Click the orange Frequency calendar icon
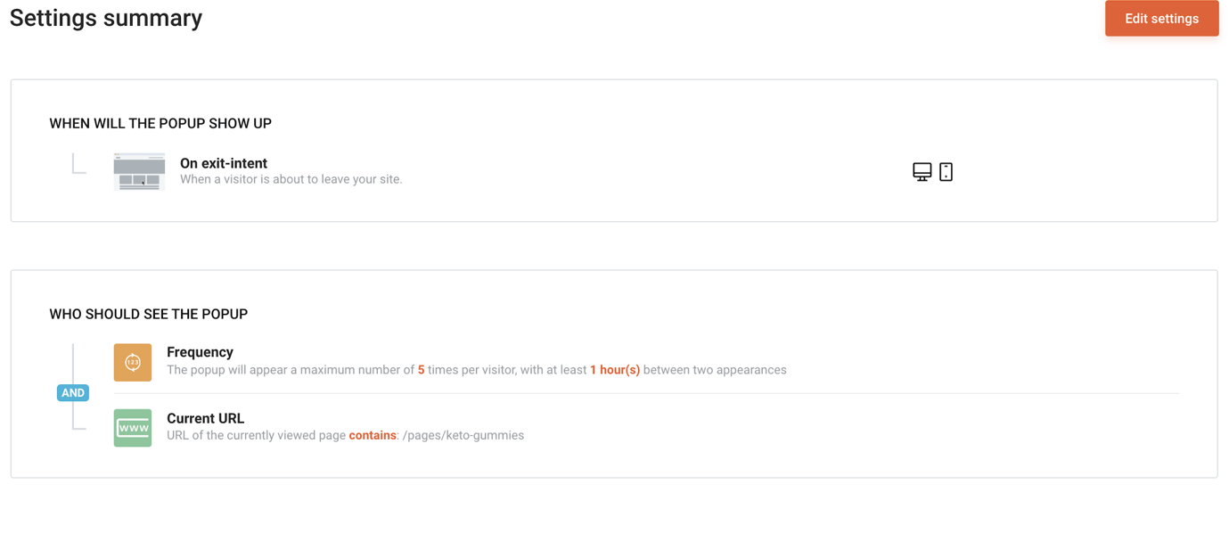1229x534 pixels. tap(132, 362)
